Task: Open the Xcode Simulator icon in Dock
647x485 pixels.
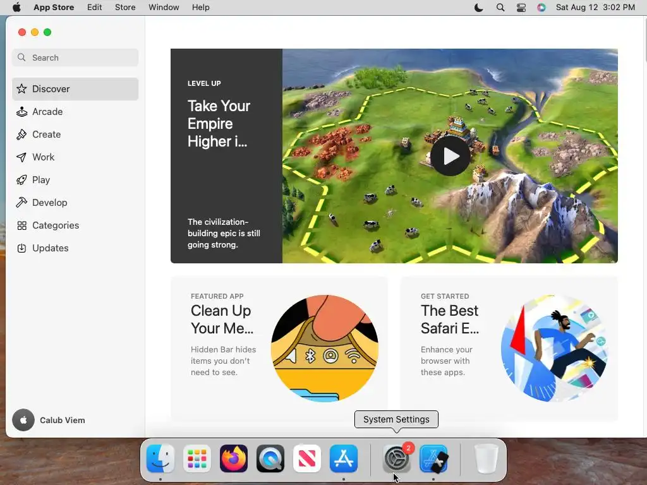Action: pos(433,458)
